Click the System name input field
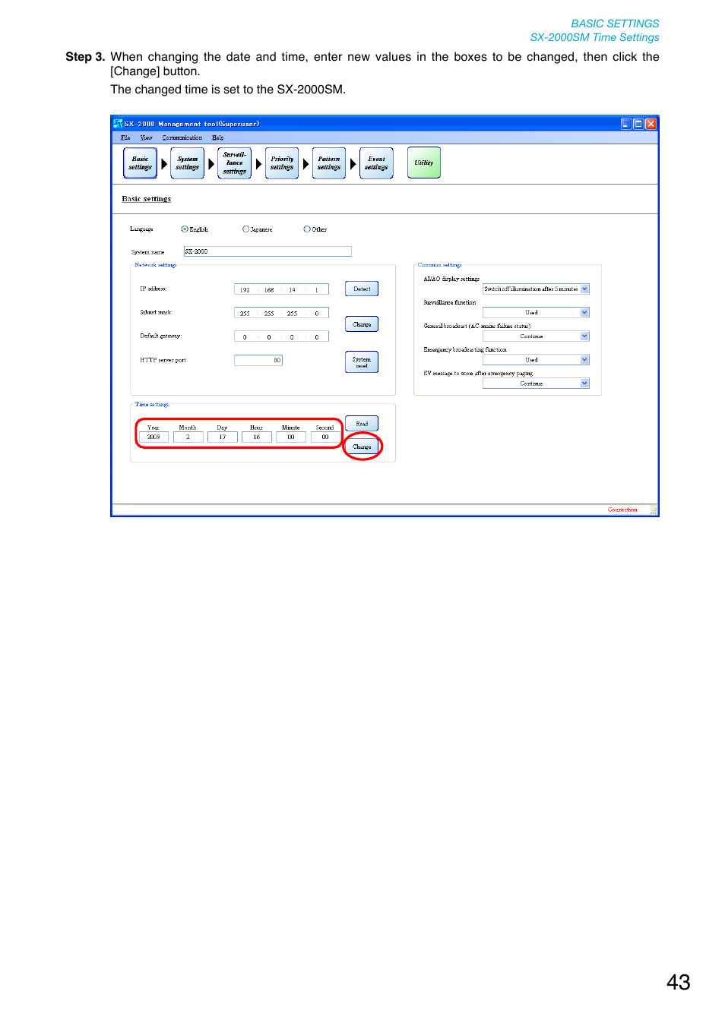Image resolution: width=725 pixels, height=1026 pixels. coord(268,251)
